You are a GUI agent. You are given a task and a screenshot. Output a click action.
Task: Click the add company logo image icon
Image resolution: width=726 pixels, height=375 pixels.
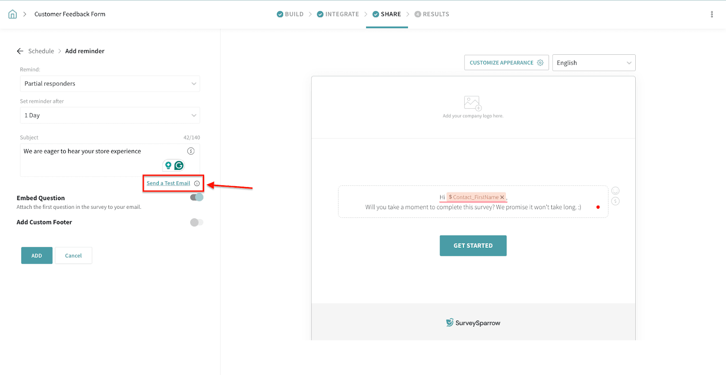click(x=472, y=103)
